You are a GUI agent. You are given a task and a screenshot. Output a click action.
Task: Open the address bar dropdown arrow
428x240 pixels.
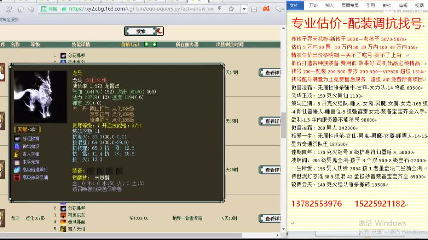click(244, 9)
